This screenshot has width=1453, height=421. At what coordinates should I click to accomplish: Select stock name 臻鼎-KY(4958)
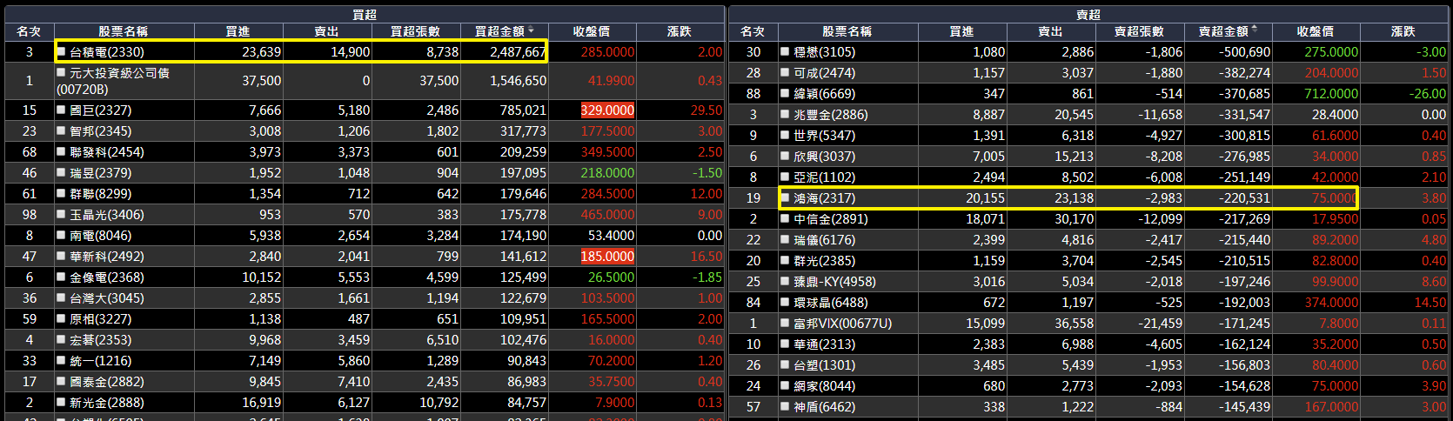click(x=835, y=282)
